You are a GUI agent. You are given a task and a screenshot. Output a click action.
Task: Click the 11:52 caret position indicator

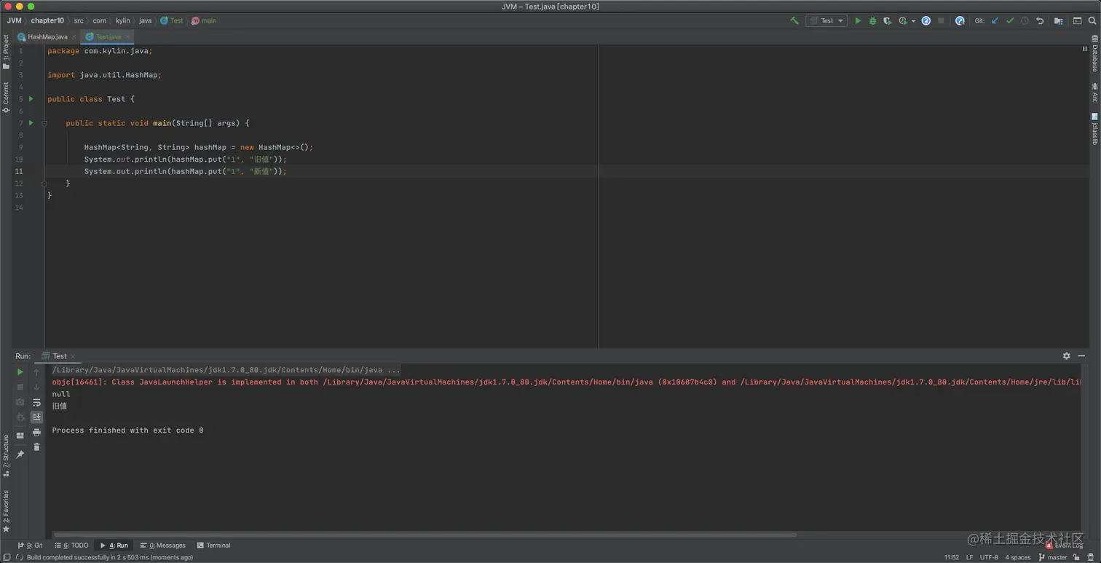(951, 557)
